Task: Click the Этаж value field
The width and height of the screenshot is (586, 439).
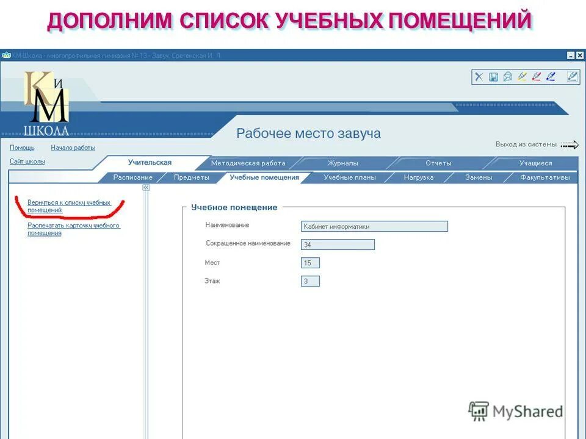Action: point(310,280)
